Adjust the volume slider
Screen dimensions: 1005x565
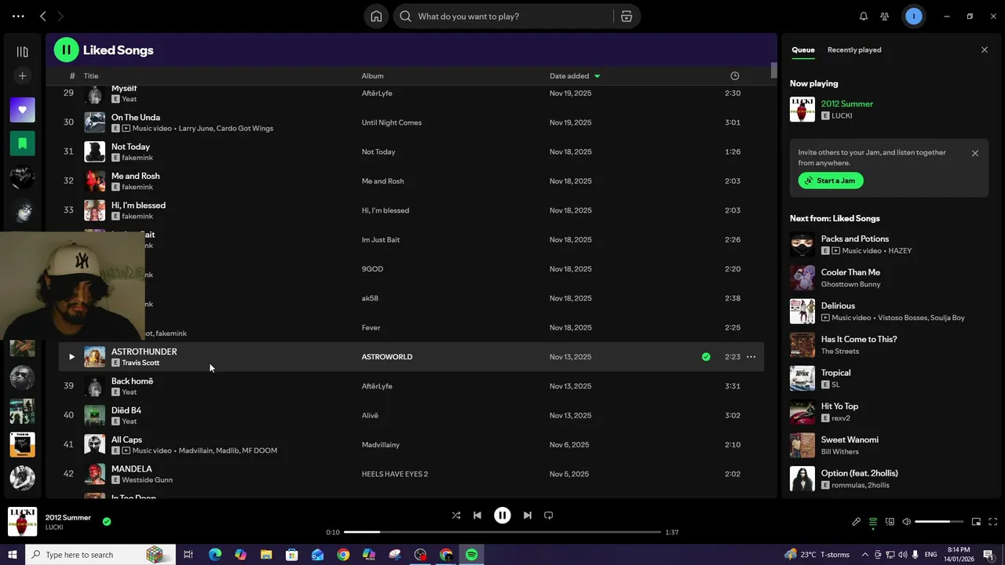coord(938,522)
